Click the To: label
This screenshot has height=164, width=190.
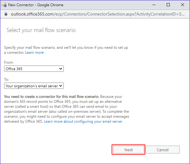(7, 79)
